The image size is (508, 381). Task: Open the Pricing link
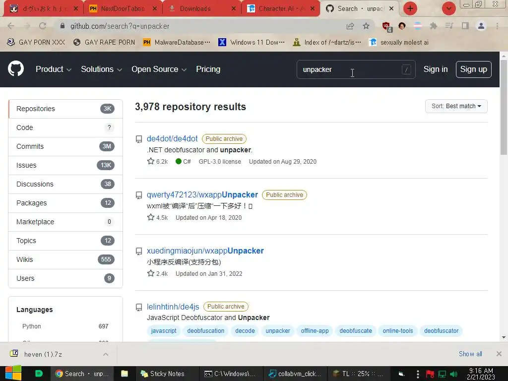click(208, 69)
